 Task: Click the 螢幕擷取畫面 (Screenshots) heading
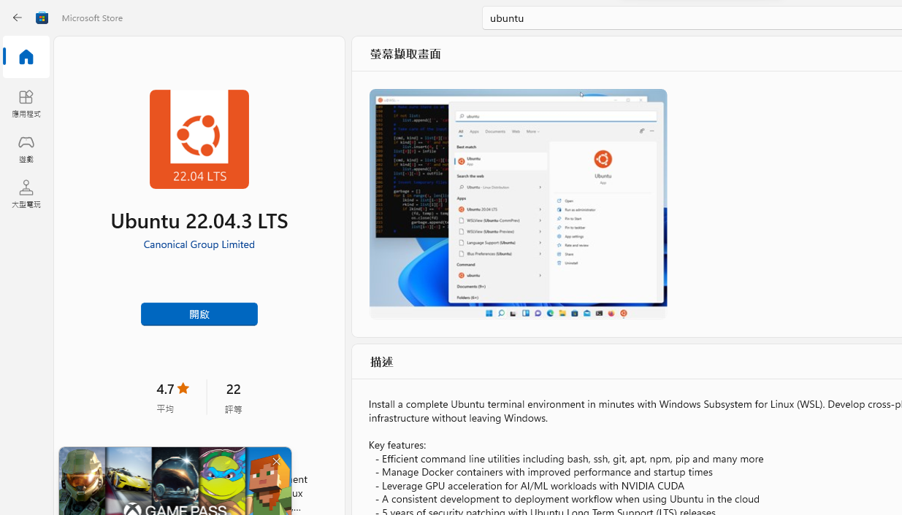tap(405, 53)
